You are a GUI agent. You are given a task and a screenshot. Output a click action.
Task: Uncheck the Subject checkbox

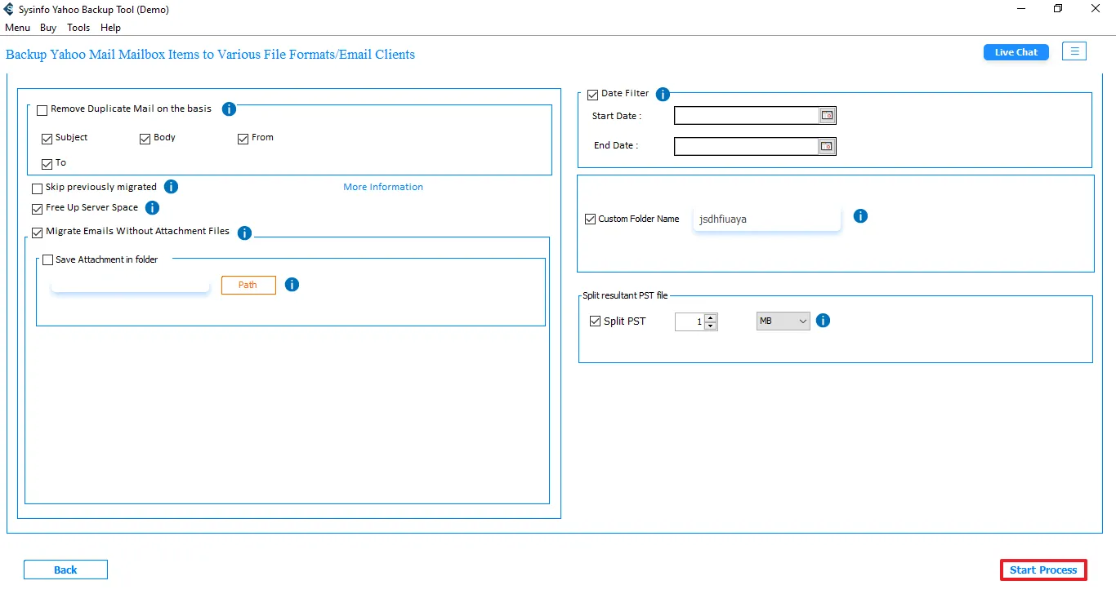(47, 139)
